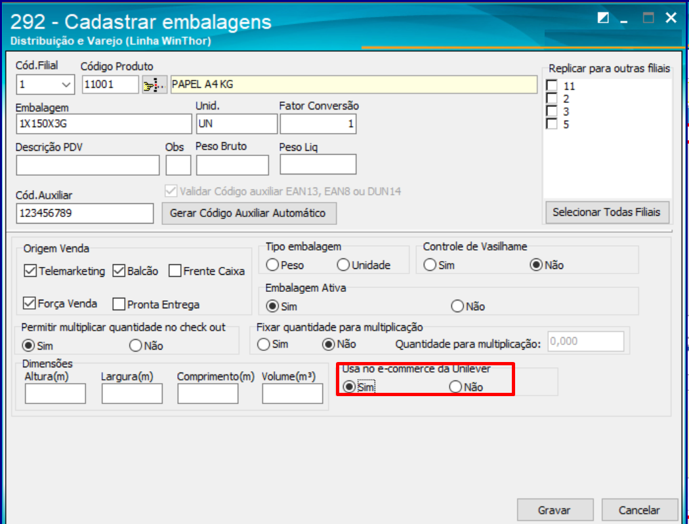Viewport: 689px width, 524px height.
Task: Uncheck the Balcão checkbox
Action: [119, 271]
